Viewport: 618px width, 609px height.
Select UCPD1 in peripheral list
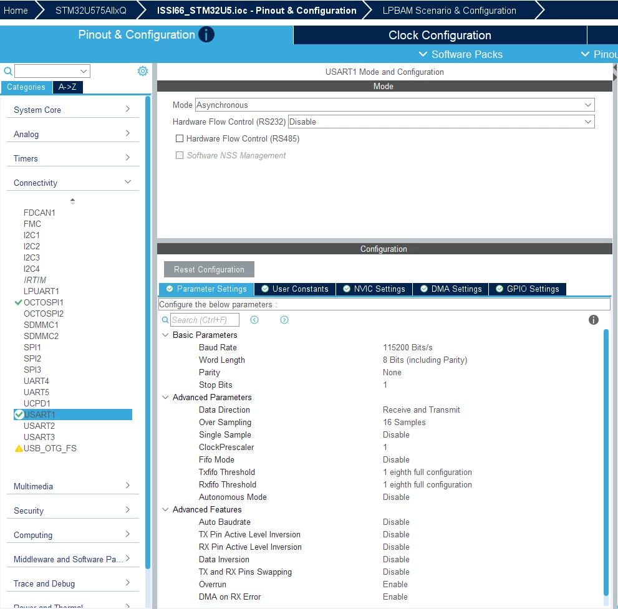coord(37,403)
